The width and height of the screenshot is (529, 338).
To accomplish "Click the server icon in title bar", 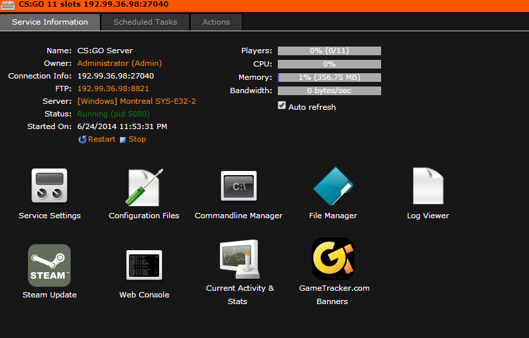I will (x=8, y=5).
